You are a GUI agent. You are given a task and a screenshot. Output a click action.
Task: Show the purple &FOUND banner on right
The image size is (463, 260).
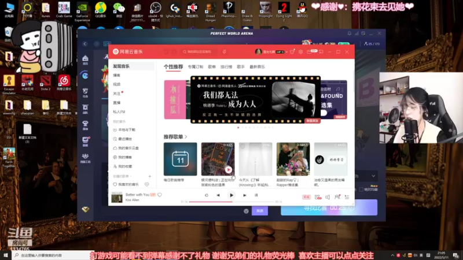tap(334, 99)
